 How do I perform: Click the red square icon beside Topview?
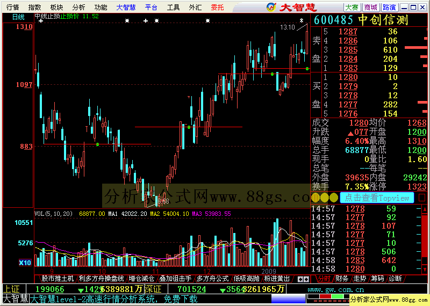pos(422,198)
